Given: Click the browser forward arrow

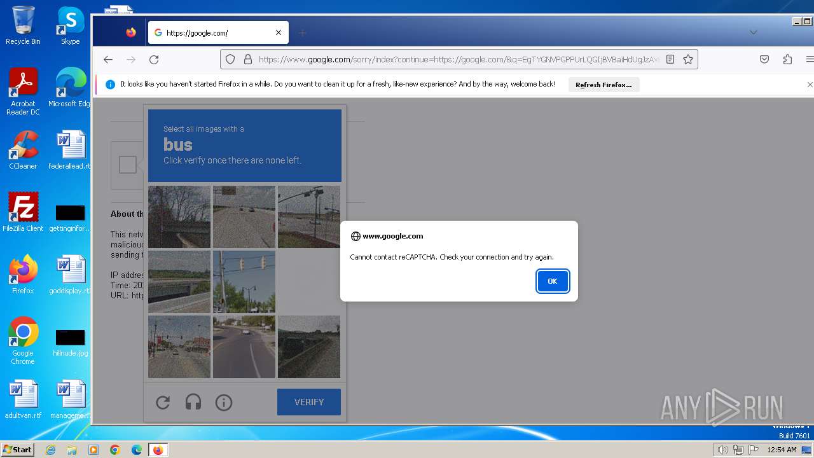Looking at the screenshot, I should pos(131,59).
